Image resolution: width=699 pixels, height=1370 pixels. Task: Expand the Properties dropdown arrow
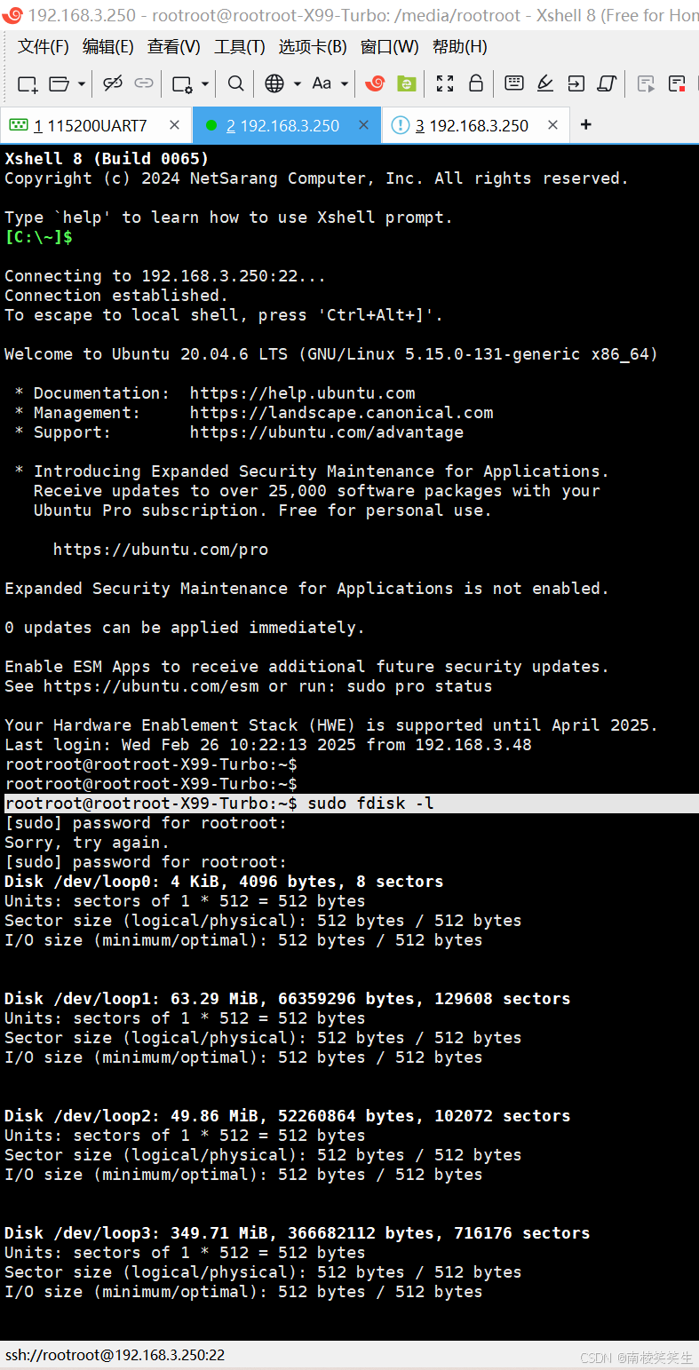pos(204,84)
